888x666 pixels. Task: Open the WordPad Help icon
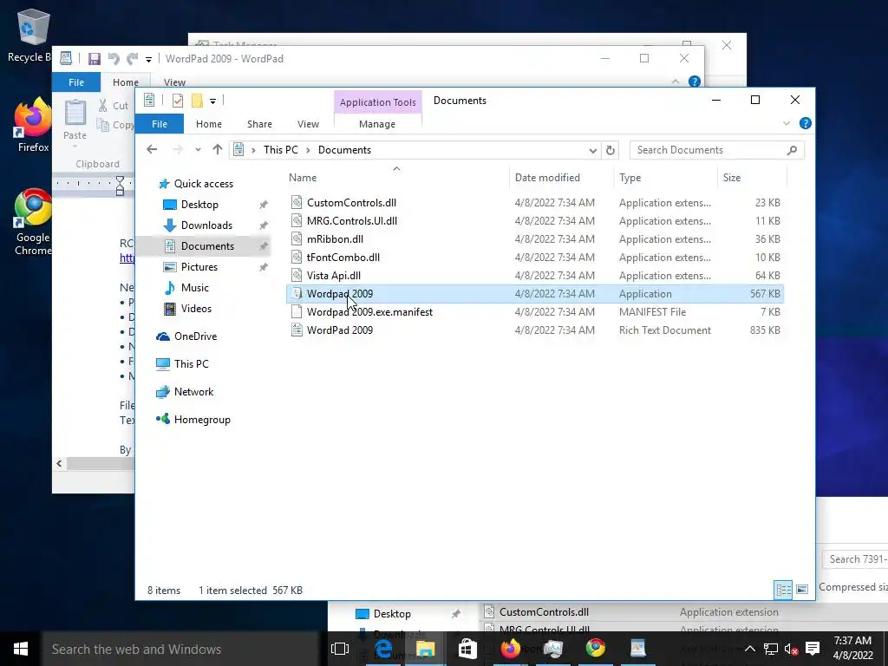tap(695, 82)
